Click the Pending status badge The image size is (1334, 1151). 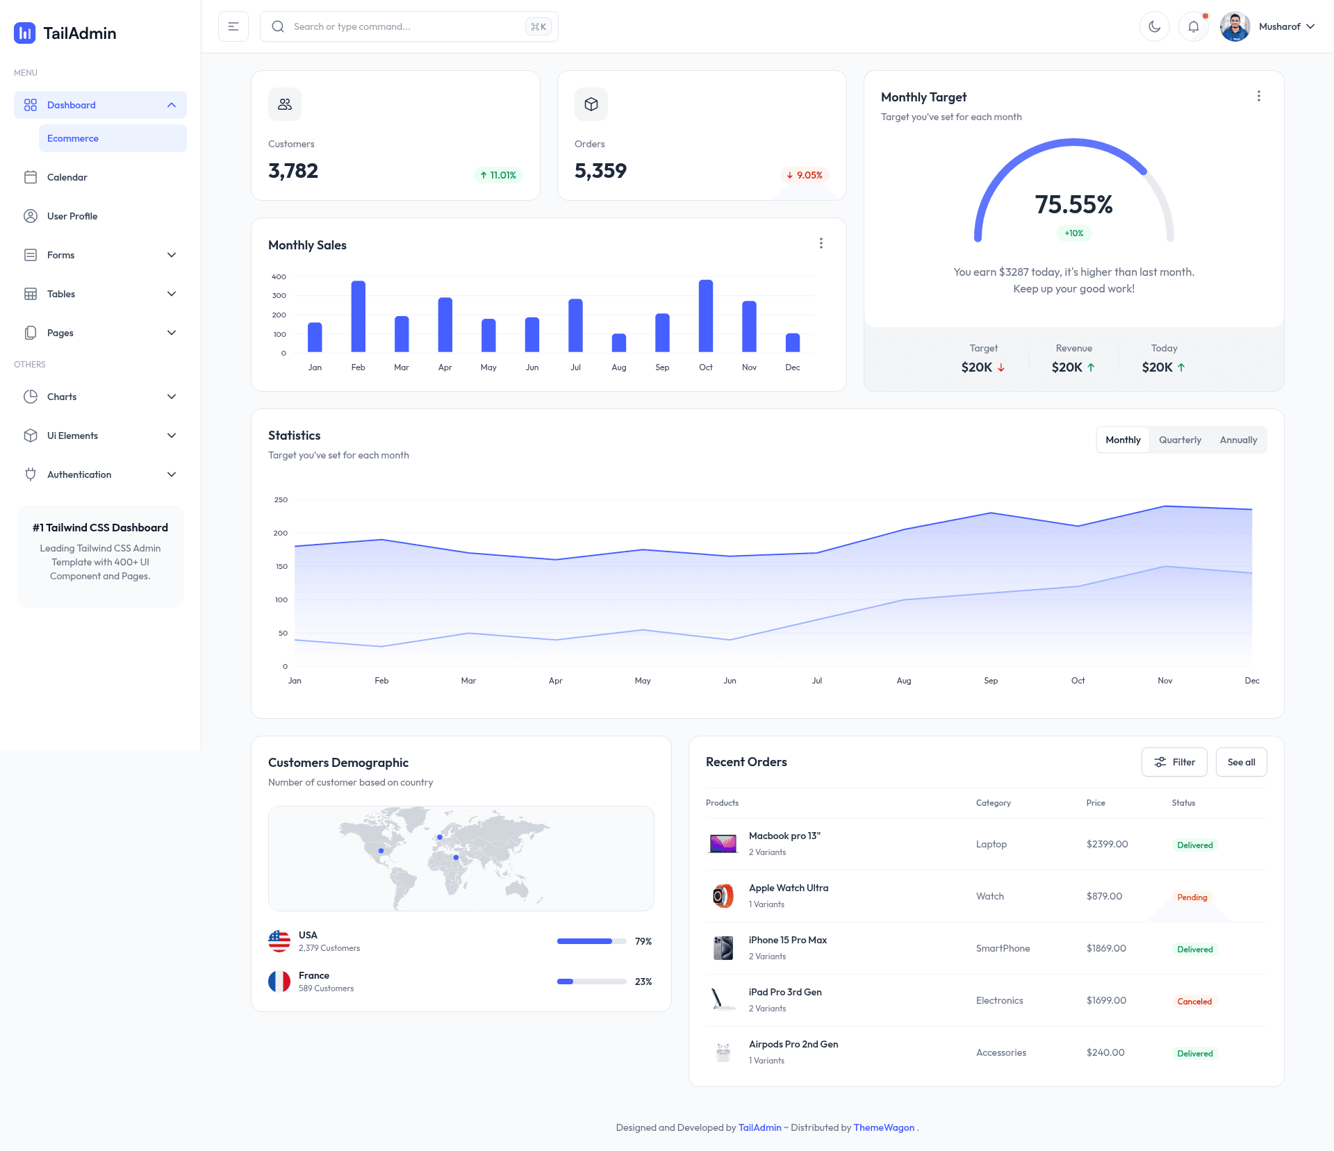tap(1192, 897)
